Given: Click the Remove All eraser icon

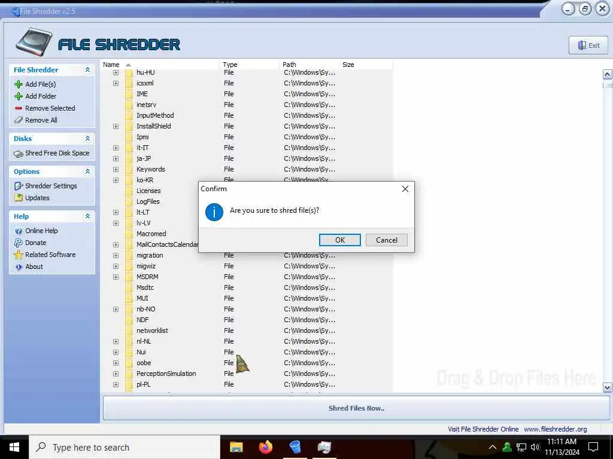Looking at the screenshot, I should (x=19, y=120).
